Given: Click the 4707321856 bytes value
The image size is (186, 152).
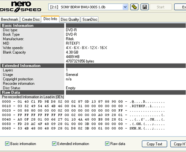Looking at the screenshot, I should [80, 61].
